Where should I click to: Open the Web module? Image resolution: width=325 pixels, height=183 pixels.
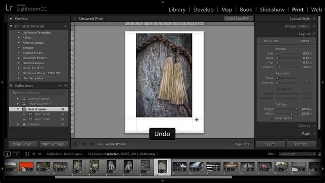(316, 10)
